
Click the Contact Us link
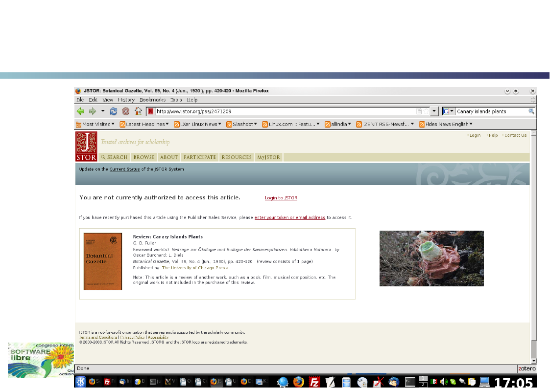coord(515,135)
